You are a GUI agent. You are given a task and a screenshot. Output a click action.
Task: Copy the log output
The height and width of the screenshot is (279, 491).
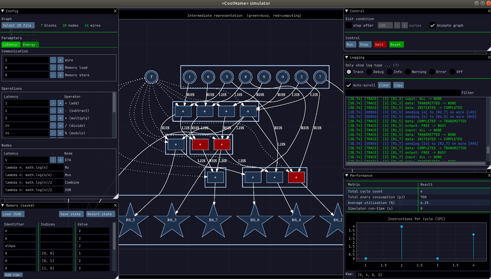tap(398, 85)
